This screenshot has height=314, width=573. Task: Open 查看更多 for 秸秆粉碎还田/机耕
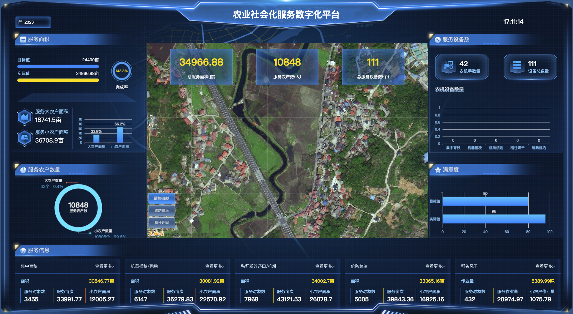click(325, 266)
